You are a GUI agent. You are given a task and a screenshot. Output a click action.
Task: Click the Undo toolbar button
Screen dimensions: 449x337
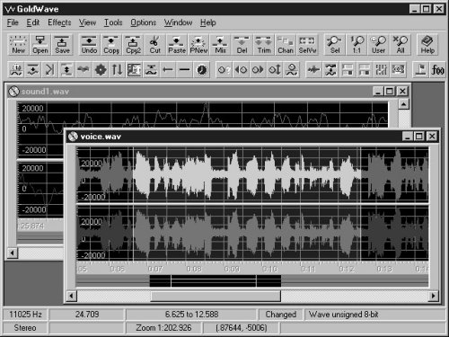89,45
